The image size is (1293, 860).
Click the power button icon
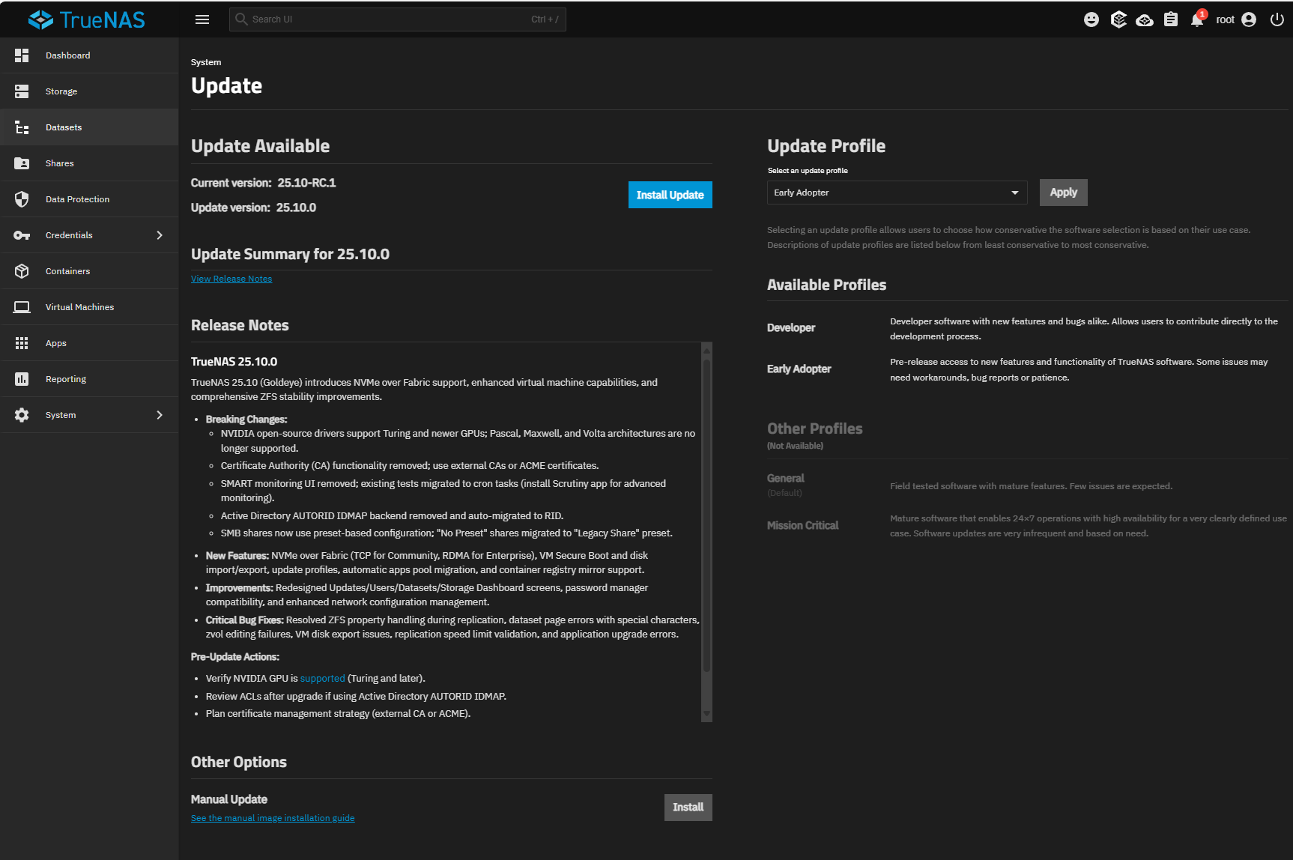pos(1277,19)
